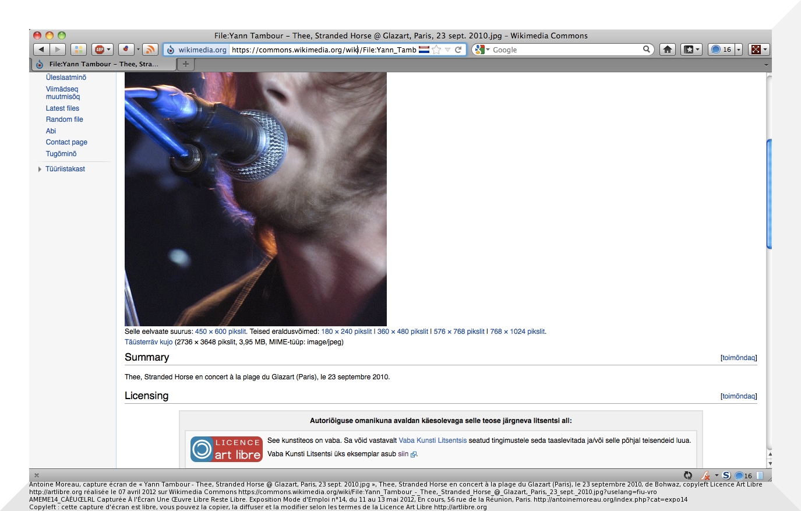Open the bookmarks star menu button
This screenshot has height=511, width=801.
pyautogui.click(x=691, y=50)
